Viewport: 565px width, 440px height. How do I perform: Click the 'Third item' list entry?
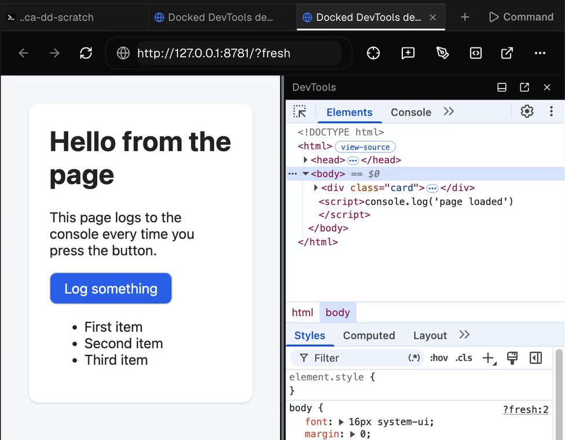(116, 360)
